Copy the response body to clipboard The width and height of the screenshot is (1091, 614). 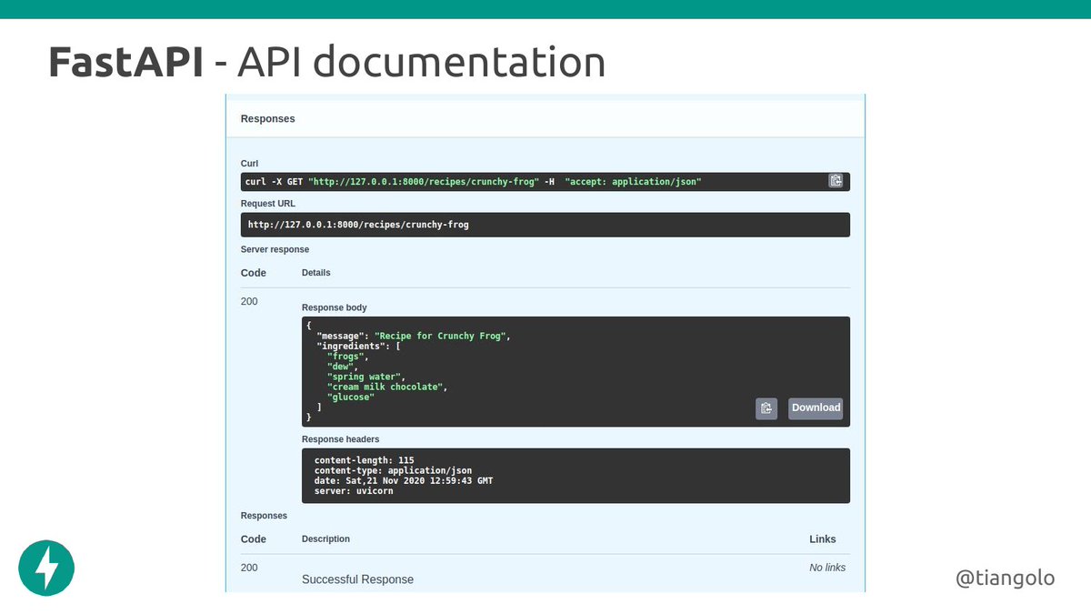(x=766, y=408)
